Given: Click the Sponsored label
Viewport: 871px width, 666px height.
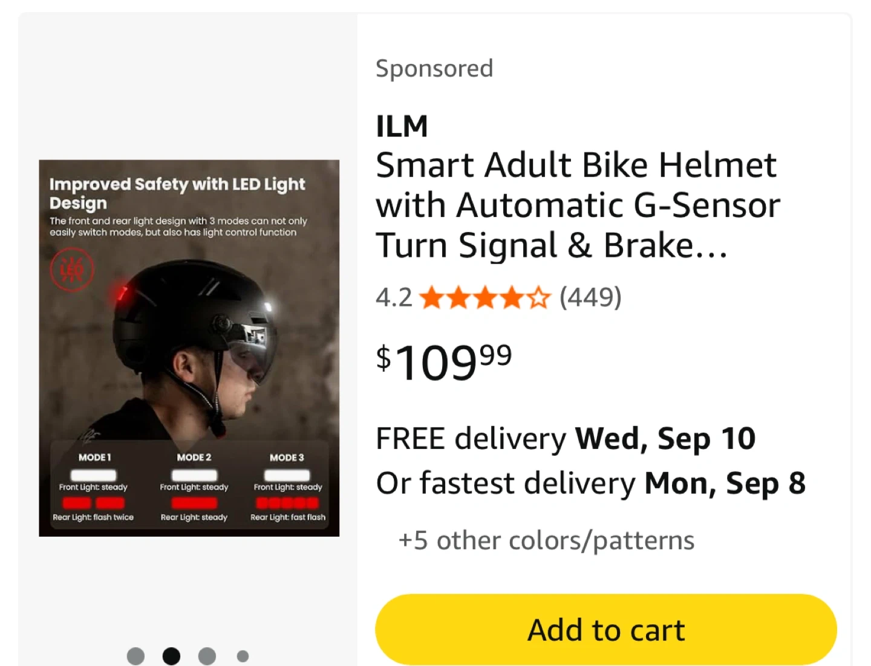Looking at the screenshot, I should [x=434, y=68].
